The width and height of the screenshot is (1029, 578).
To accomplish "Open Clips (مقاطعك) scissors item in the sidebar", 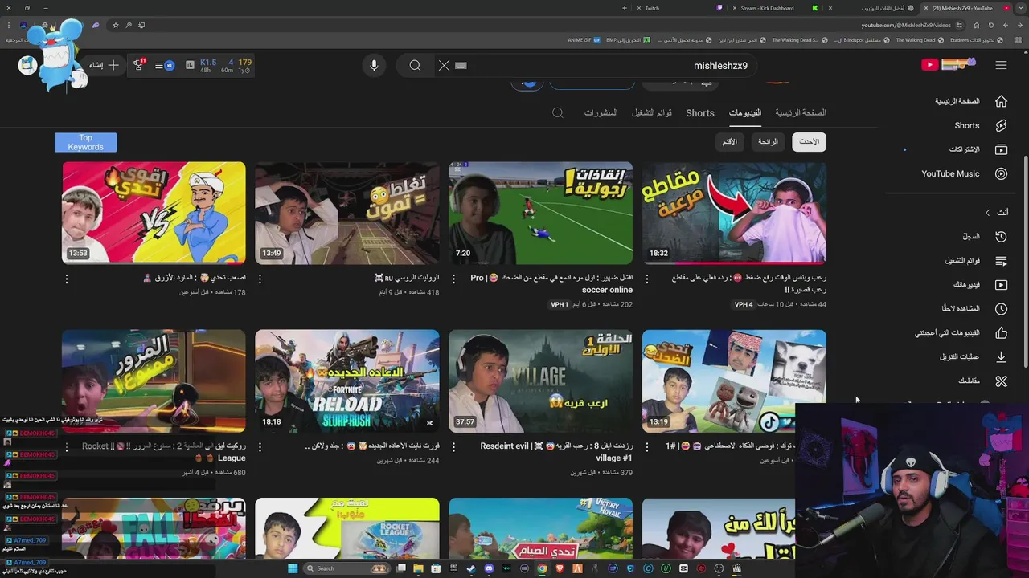I will [982, 381].
